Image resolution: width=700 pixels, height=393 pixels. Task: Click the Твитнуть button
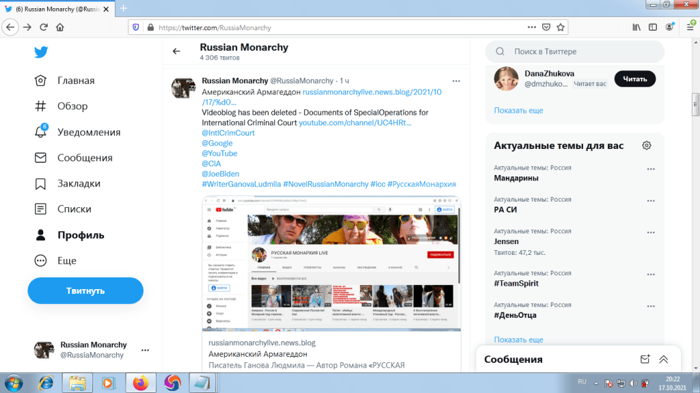tap(85, 290)
